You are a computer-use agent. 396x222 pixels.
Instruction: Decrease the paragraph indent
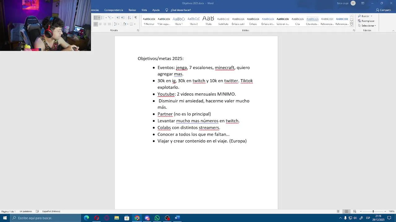pyautogui.click(x=118, y=18)
